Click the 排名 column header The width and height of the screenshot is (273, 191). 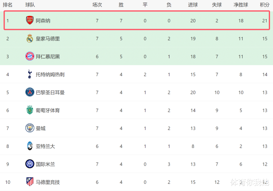click(x=8, y=5)
